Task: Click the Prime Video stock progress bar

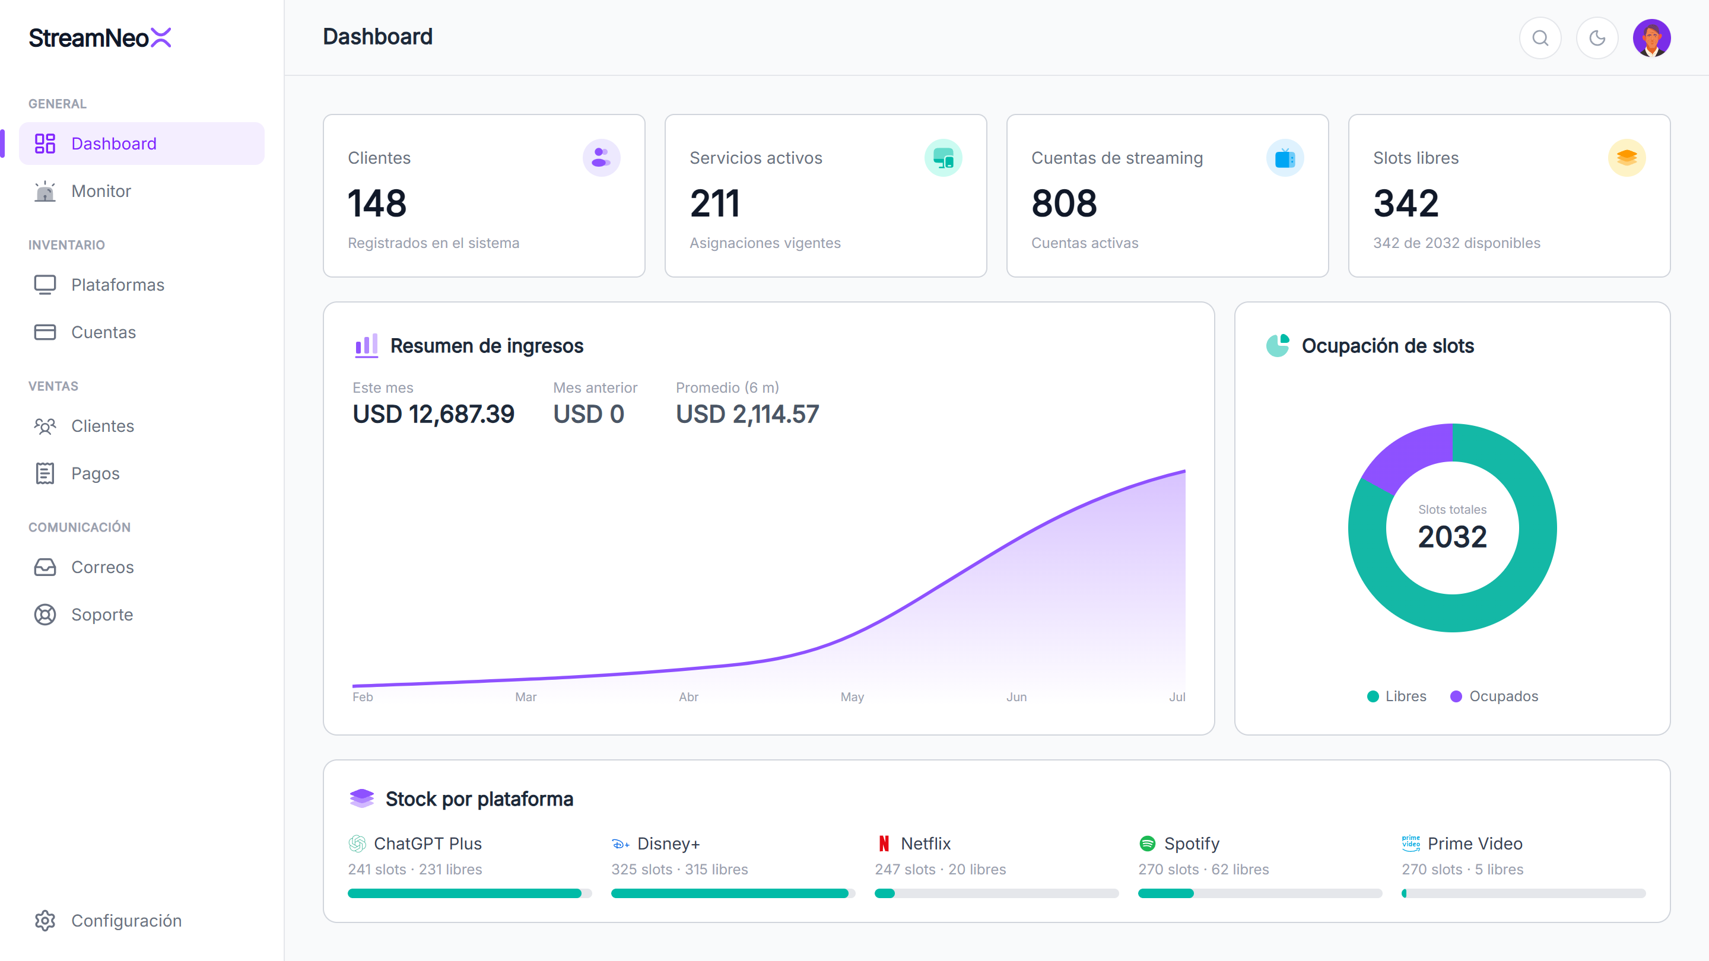Action: (x=1523, y=893)
